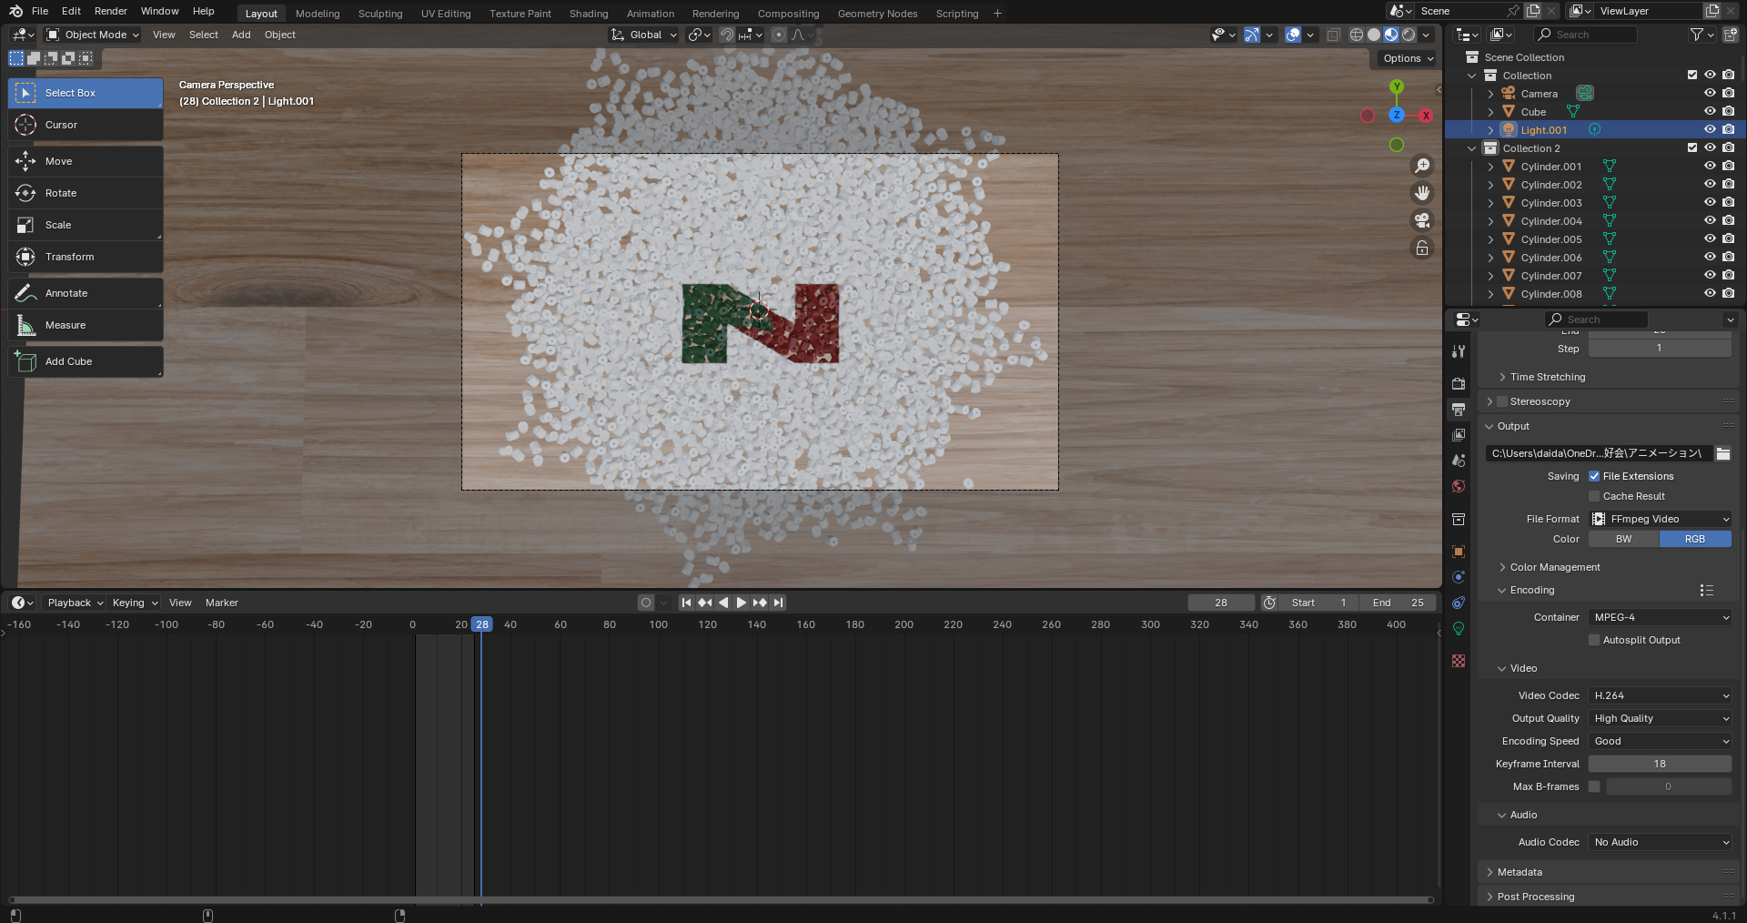Screen dimensions: 1747x923
Task: Open the File Format FFmpeg Video dropdown
Action: [1661, 519]
